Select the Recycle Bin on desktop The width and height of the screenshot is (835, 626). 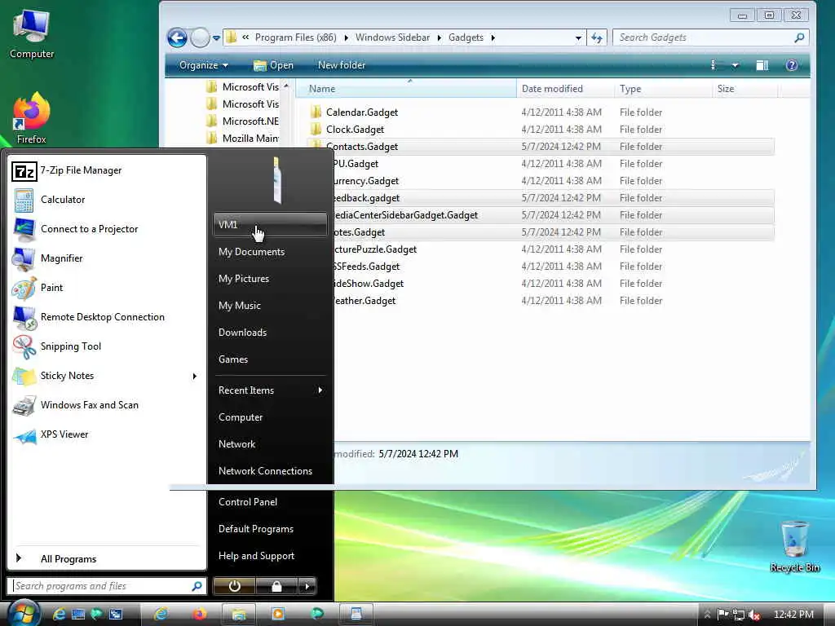coord(794,547)
